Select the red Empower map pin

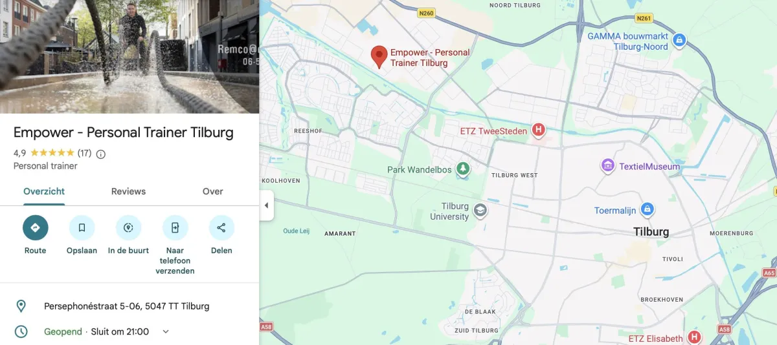379,57
